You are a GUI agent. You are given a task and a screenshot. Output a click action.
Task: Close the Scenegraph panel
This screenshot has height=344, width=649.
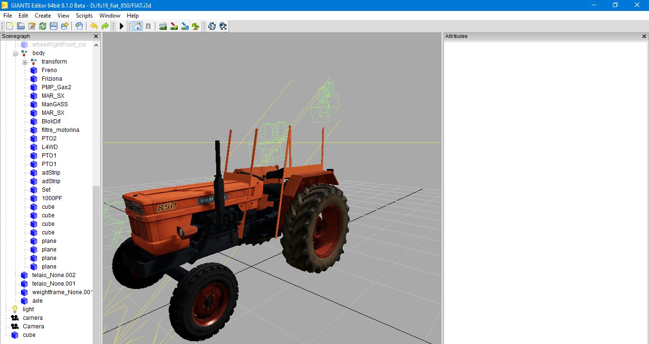coord(95,36)
